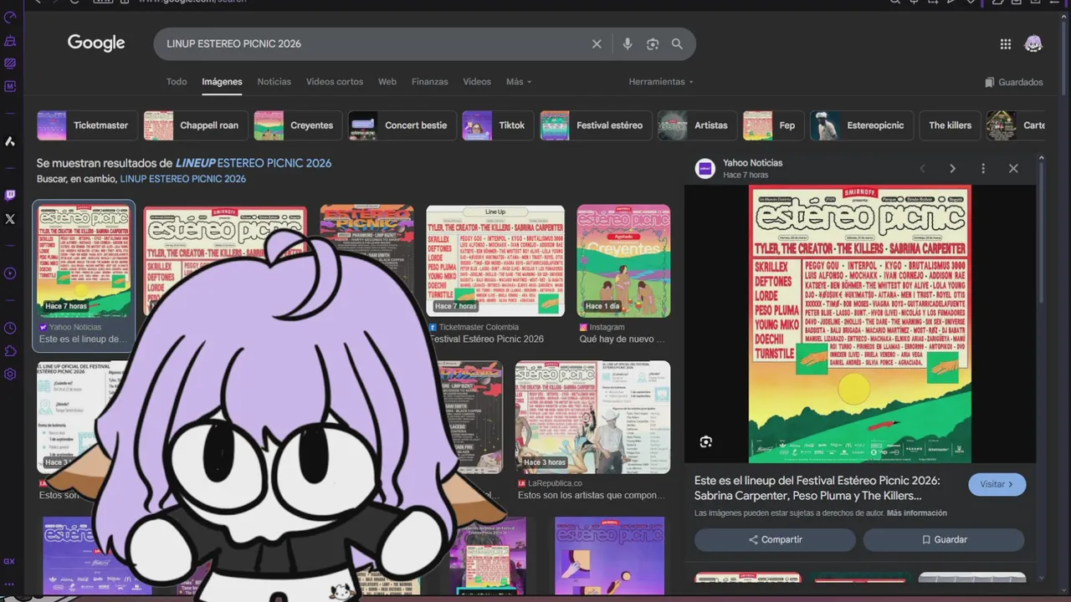The height and width of the screenshot is (602, 1071).
Task: Open Yahoo Noticias source in preview header
Action: pos(752,163)
